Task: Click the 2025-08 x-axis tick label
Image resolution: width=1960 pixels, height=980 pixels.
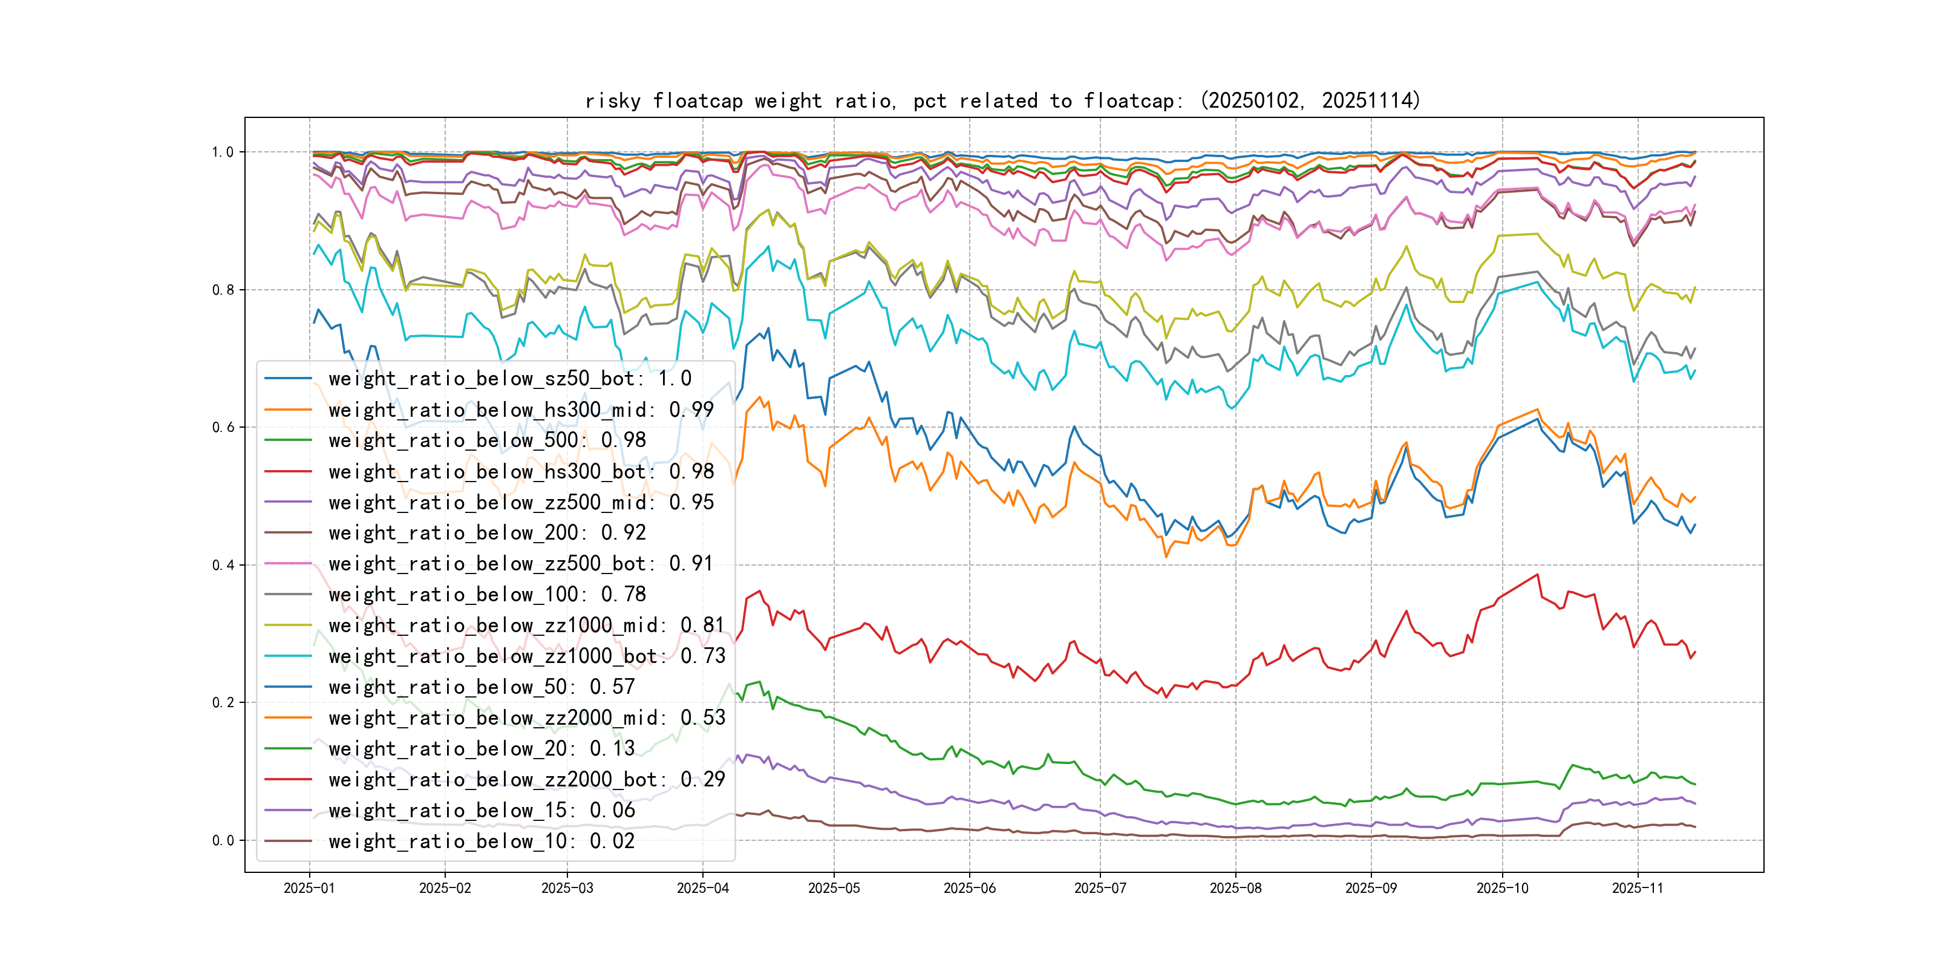Action: click(1235, 889)
